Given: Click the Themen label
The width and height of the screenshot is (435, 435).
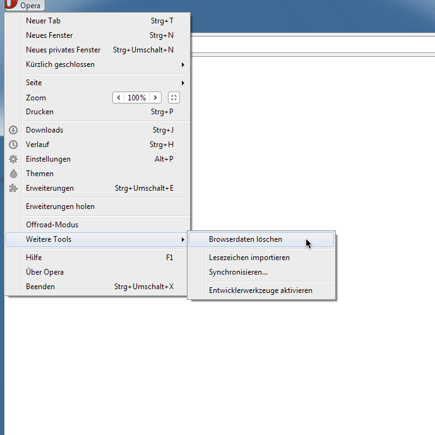Looking at the screenshot, I should tap(40, 174).
